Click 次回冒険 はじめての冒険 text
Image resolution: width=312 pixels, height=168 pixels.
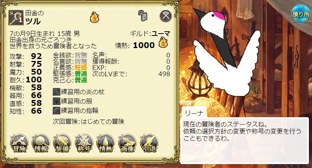(x=89, y=122)
